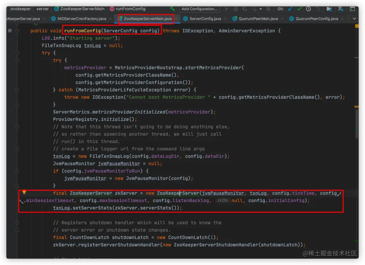Collapse the outer try block fold marker
Image resolution: width=365 pixels, height=265 pixels.
[17, 53]
